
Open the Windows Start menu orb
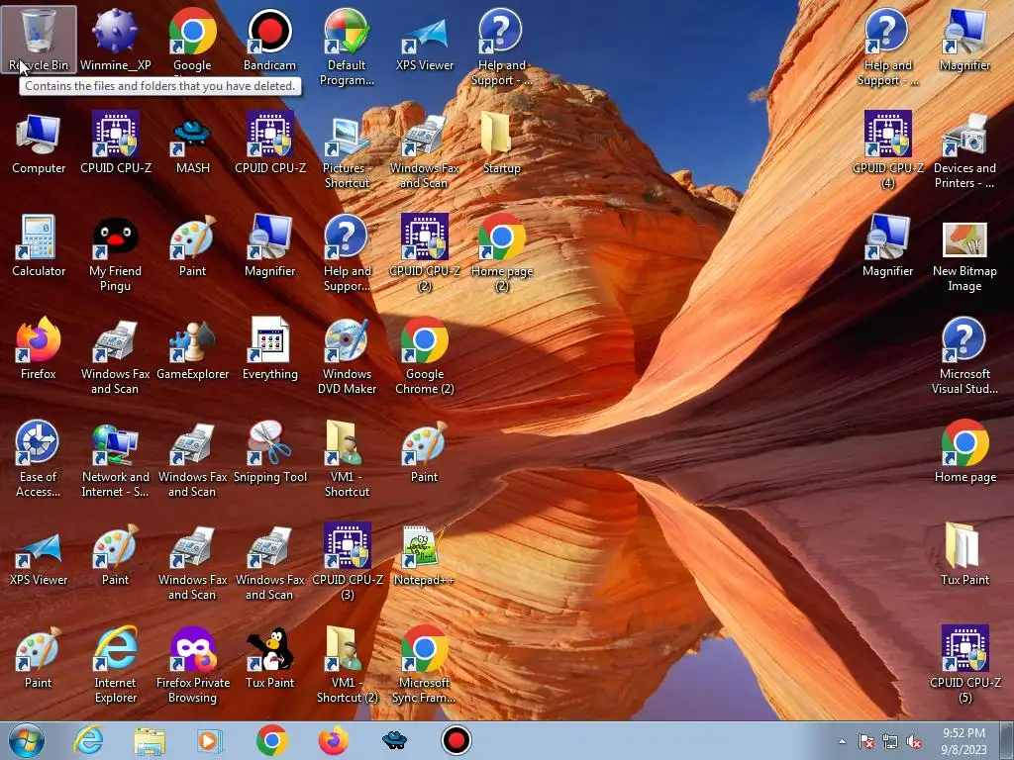point(27,740)
